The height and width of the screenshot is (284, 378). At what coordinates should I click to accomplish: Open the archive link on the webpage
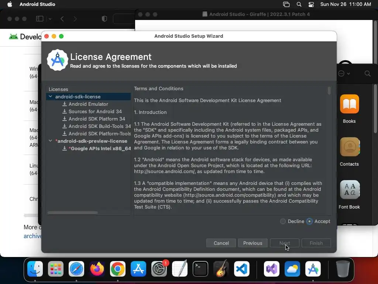[x=32, y=236]
